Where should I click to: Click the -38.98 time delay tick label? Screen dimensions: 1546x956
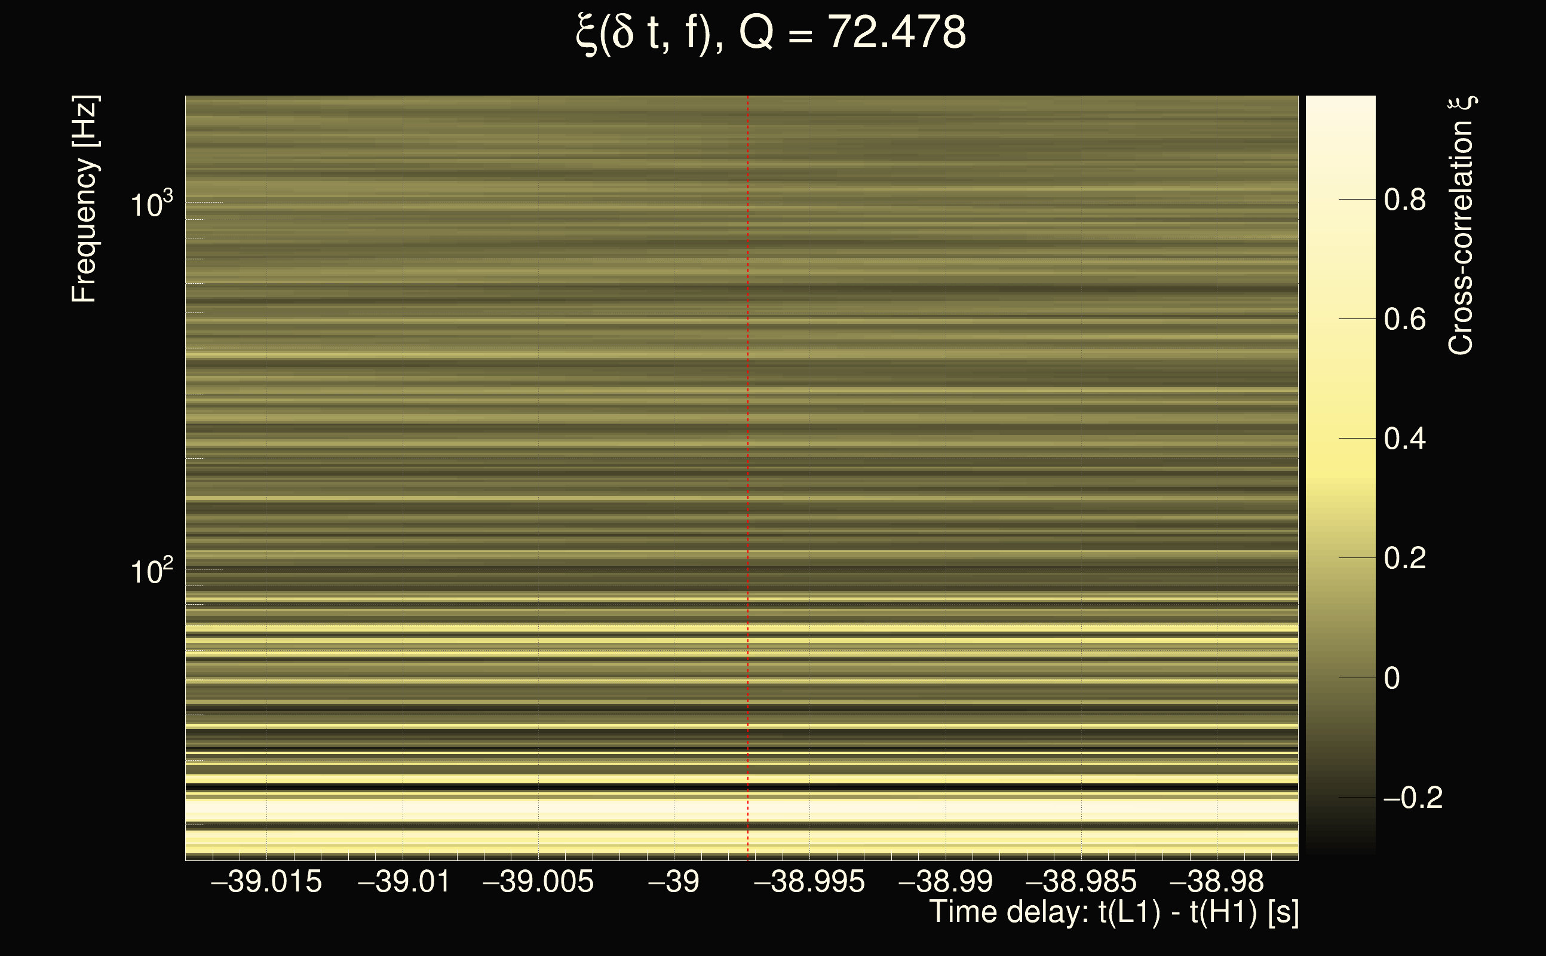pos(1217,881)
